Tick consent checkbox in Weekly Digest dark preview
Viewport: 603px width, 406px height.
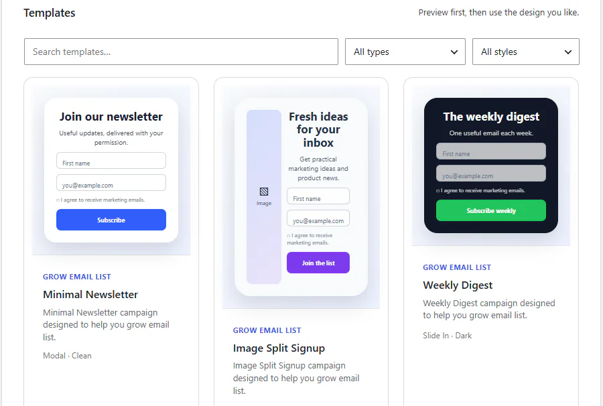438,191
